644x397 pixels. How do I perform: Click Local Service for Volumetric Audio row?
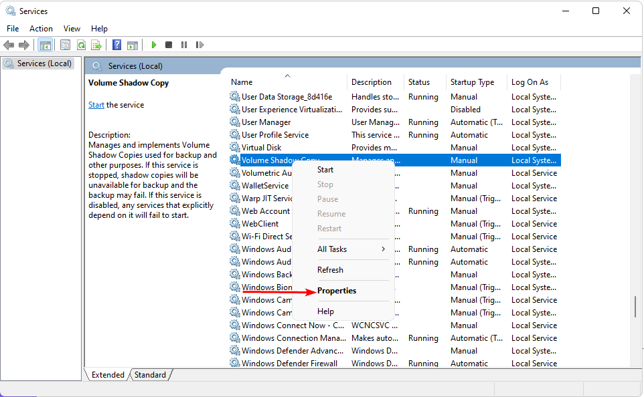(534, 173)
